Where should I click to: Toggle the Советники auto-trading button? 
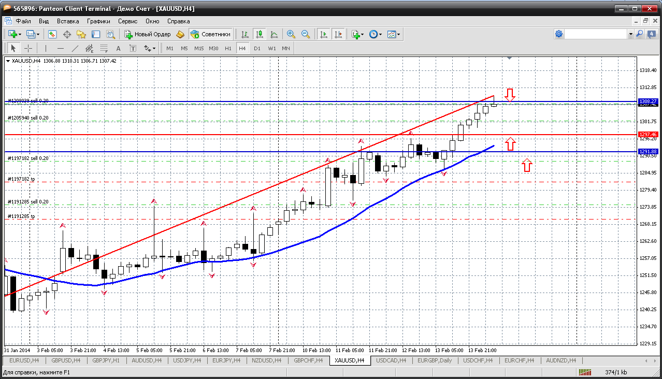tap(210, 34)
